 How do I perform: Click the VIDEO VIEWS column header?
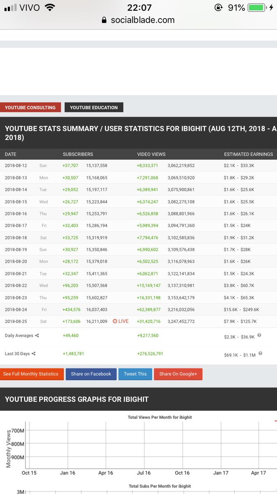point(151,154)
